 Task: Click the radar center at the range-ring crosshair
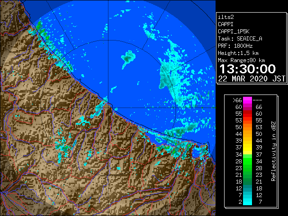tap(108, 108)
